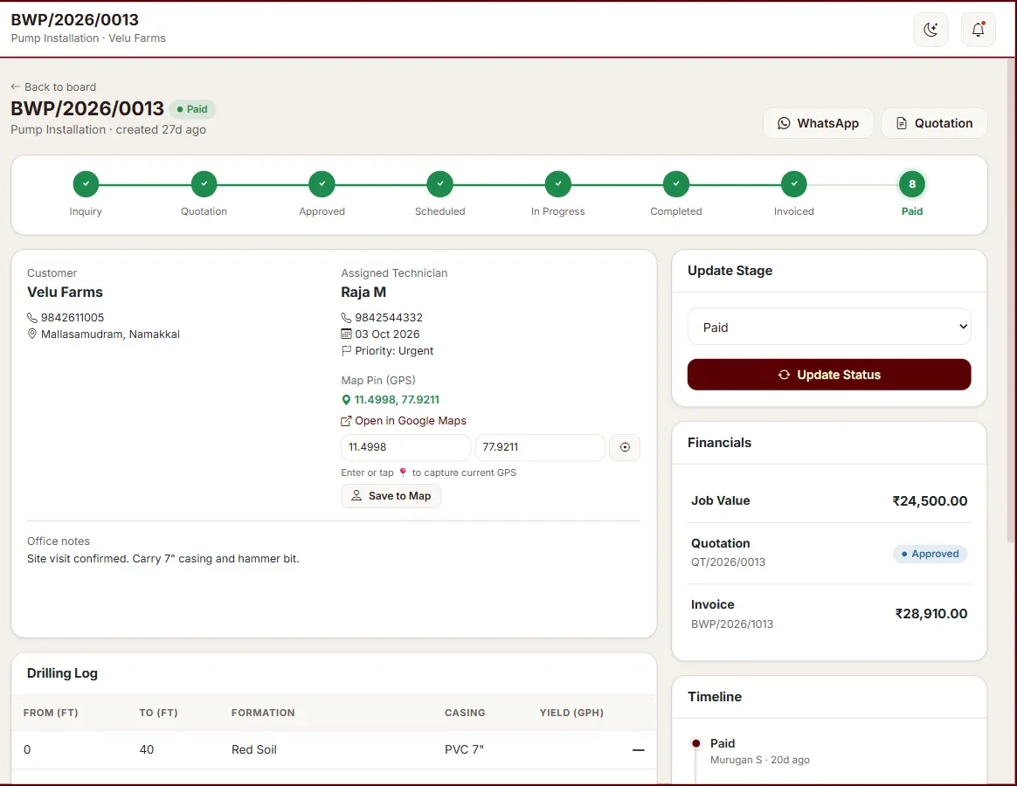
Task: Select Invoiced stage checkmark circle
Action: pos(794,184)
